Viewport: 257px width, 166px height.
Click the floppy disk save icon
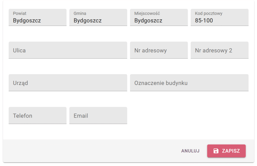tap(216, 151)
